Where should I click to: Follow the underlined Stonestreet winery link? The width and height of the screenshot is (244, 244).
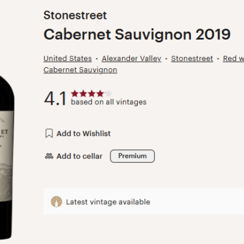192,59
